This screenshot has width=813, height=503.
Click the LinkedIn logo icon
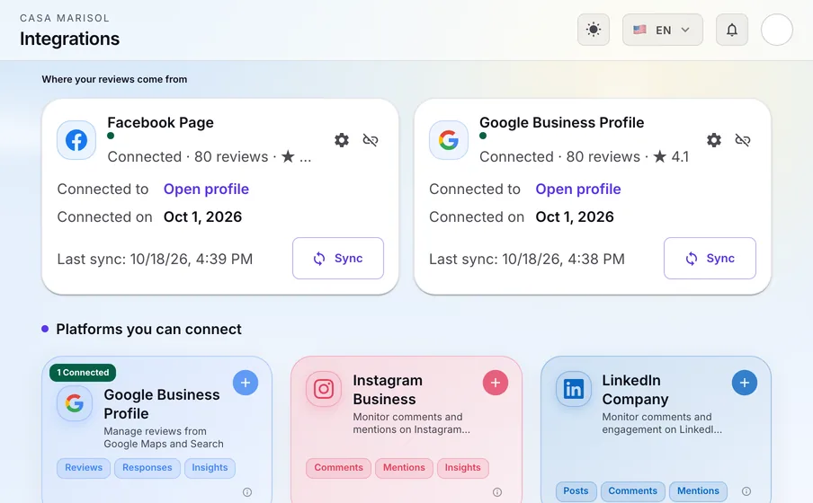tap(574, 389)
